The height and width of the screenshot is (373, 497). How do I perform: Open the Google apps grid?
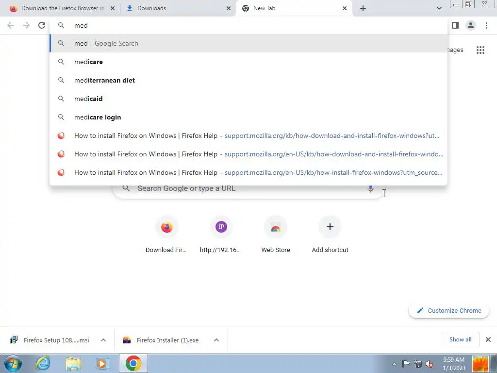coord(480,50)
